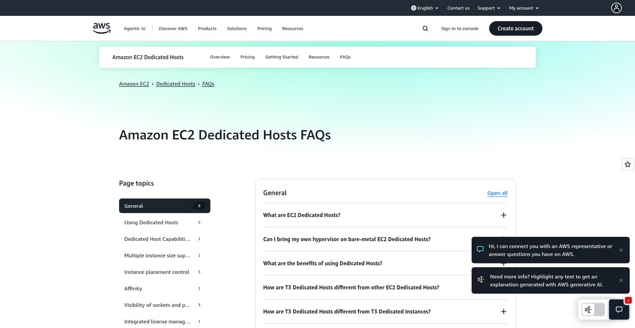Open the Agentic AI menu
Image resolution: width=635 pixels, height=328 pixels.
[134, 29]
